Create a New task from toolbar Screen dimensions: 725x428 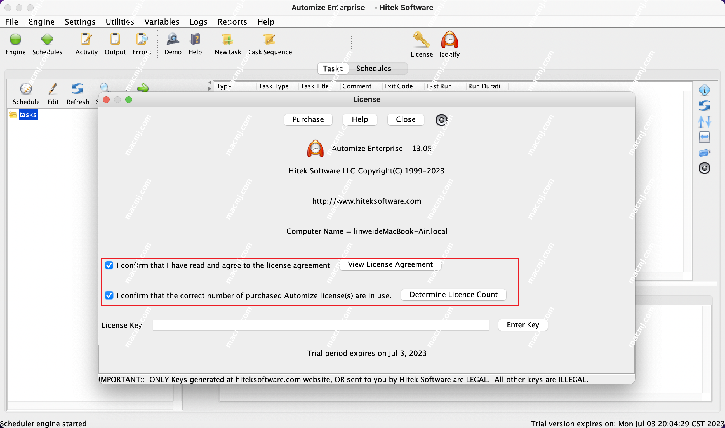pyautogui.click(x=227, y=39)
